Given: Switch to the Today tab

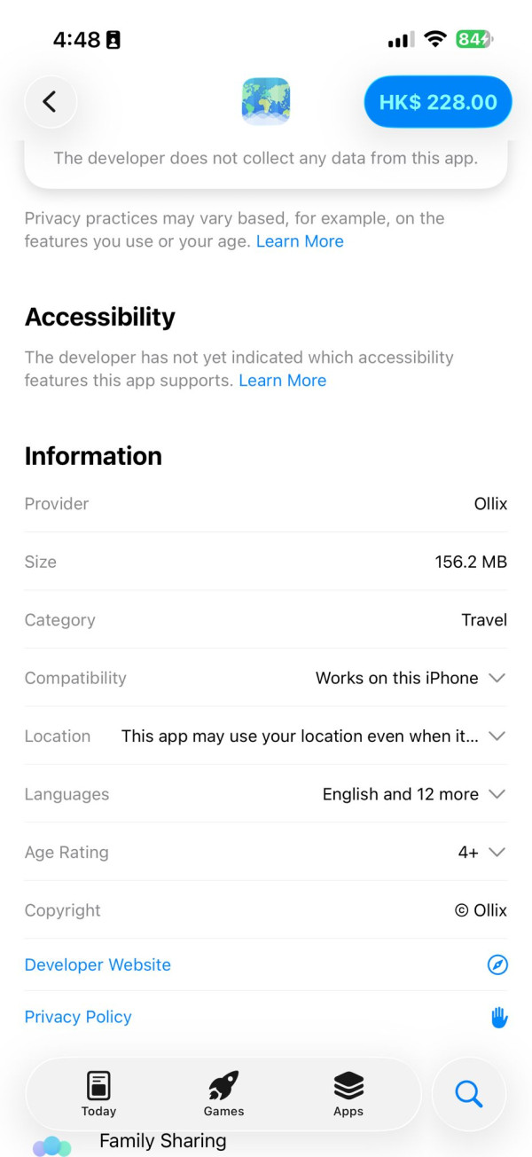Looking at the screenshot, I should [98, 1093].
